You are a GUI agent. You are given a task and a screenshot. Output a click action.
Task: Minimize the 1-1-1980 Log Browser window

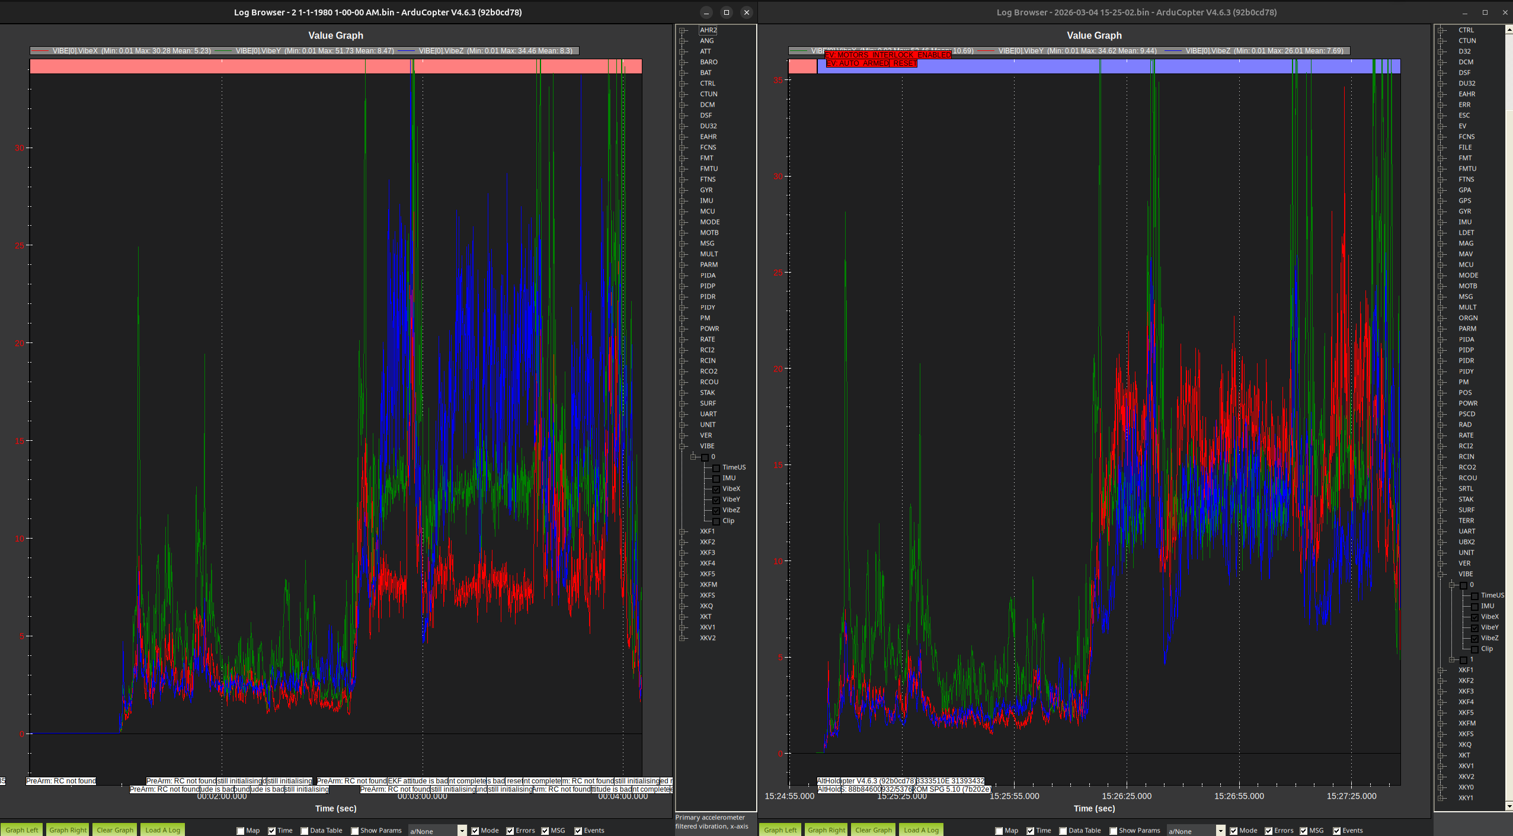(706, 12)
